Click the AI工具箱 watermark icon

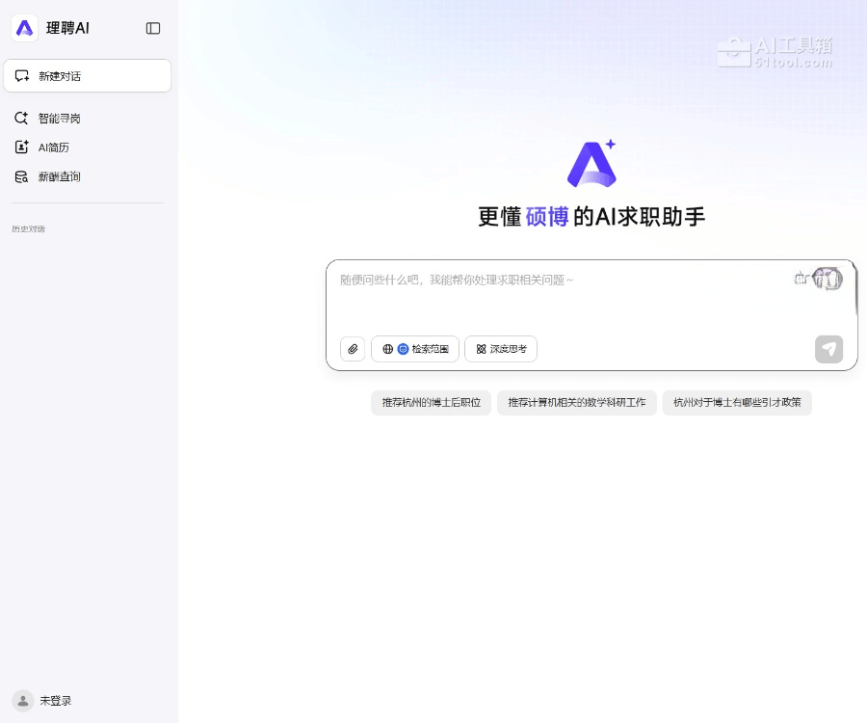[734, 52]
